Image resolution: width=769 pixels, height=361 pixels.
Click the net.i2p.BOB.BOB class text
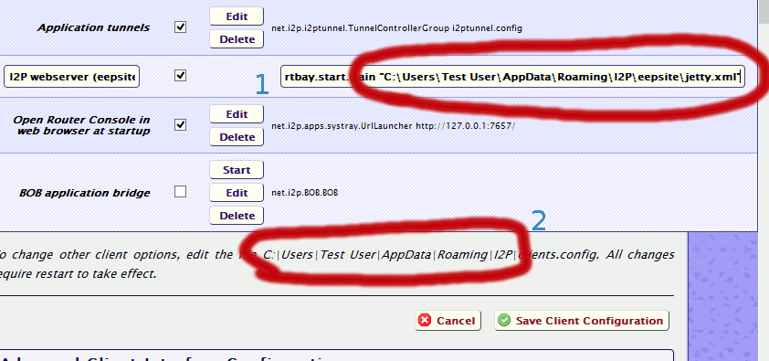point(304,193)
